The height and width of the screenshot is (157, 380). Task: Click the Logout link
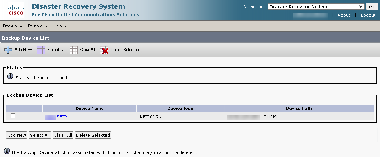pos(368,15)
